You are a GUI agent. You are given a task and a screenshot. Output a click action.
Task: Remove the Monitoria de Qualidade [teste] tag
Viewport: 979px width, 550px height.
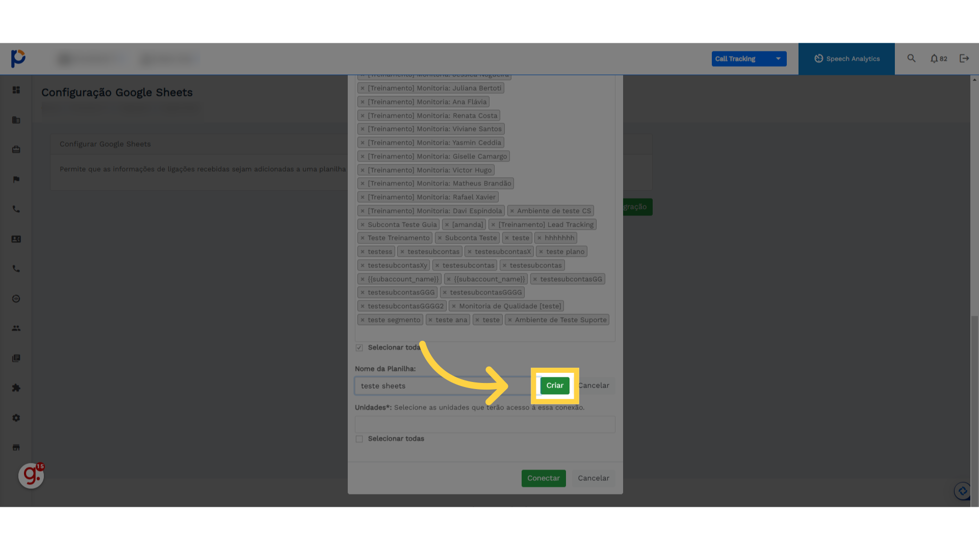tap(454, 306)
